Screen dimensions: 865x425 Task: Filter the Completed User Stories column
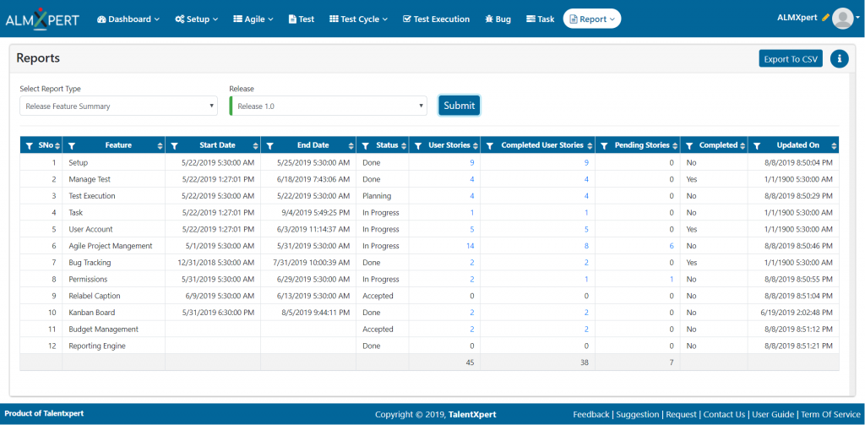(x=489, y=145)
